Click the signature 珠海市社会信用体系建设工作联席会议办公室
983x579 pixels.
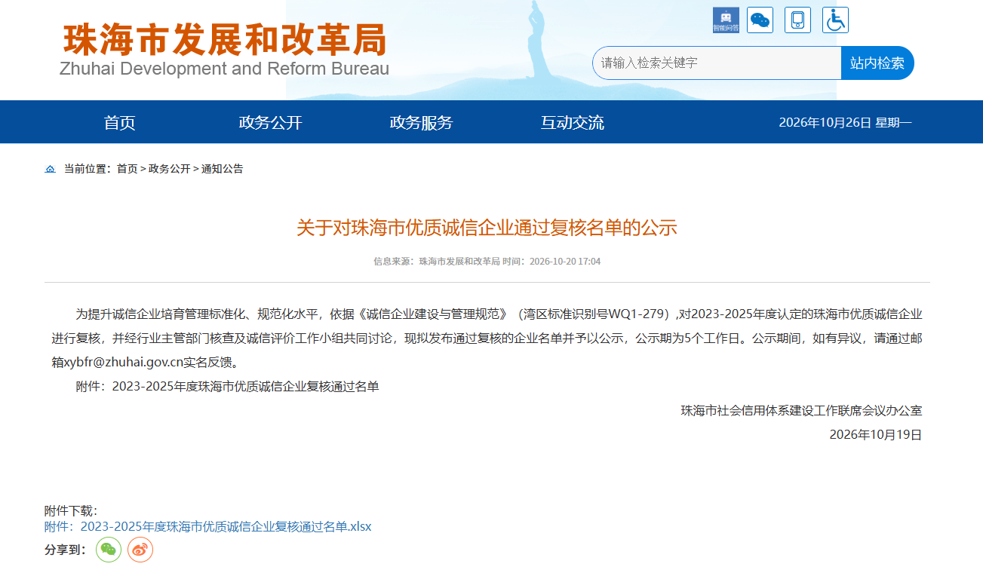(801, 411)
